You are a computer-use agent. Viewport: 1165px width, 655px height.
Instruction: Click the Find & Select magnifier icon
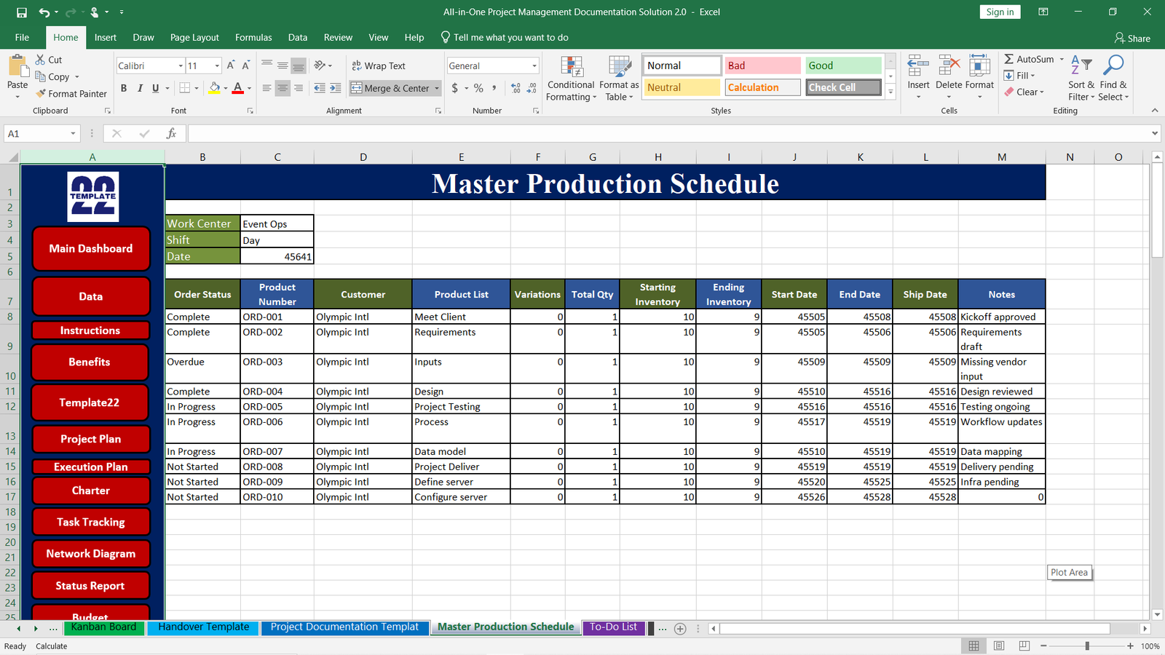coord(1113,65)
